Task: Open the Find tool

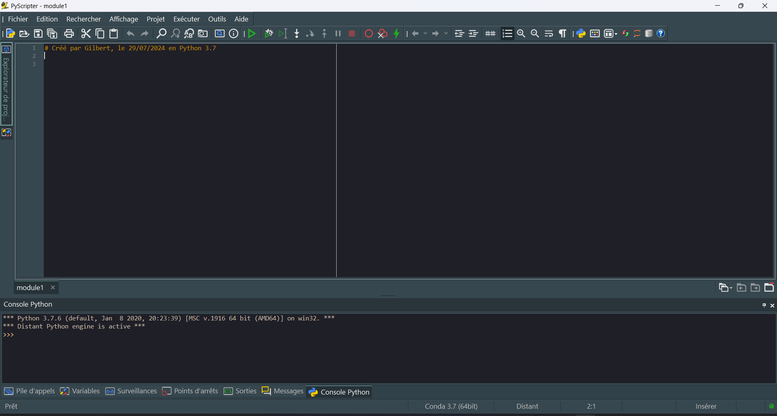Action: (161, 34)
